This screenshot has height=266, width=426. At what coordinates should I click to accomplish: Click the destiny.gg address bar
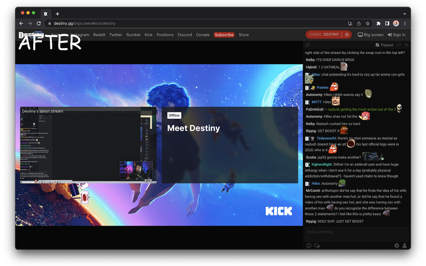point(196,23)
